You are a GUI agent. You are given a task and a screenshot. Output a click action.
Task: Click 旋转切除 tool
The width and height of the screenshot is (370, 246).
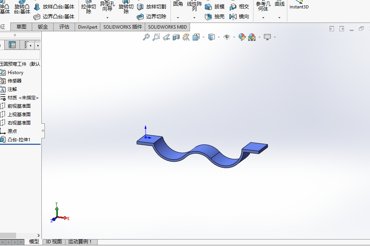pyautogui.click(x=126, y=8)
